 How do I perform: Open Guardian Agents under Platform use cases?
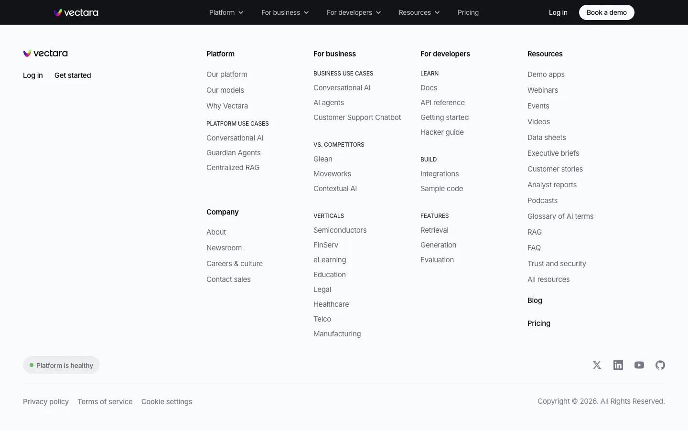pos(234,153)
